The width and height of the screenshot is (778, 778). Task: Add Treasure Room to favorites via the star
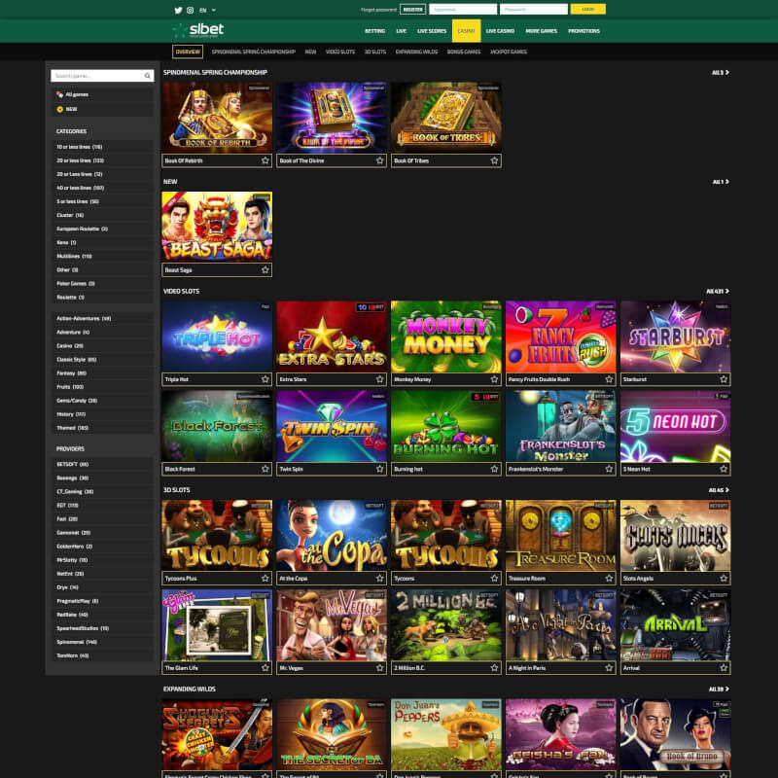pyautogui.click(x=609, y=579)
